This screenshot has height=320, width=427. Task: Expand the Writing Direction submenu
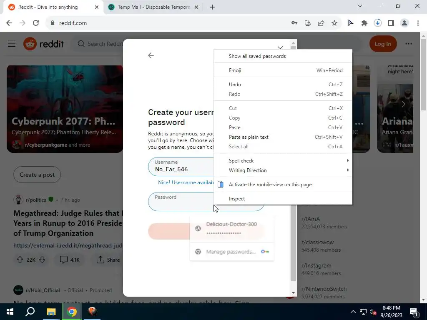(x=283, y=170)
